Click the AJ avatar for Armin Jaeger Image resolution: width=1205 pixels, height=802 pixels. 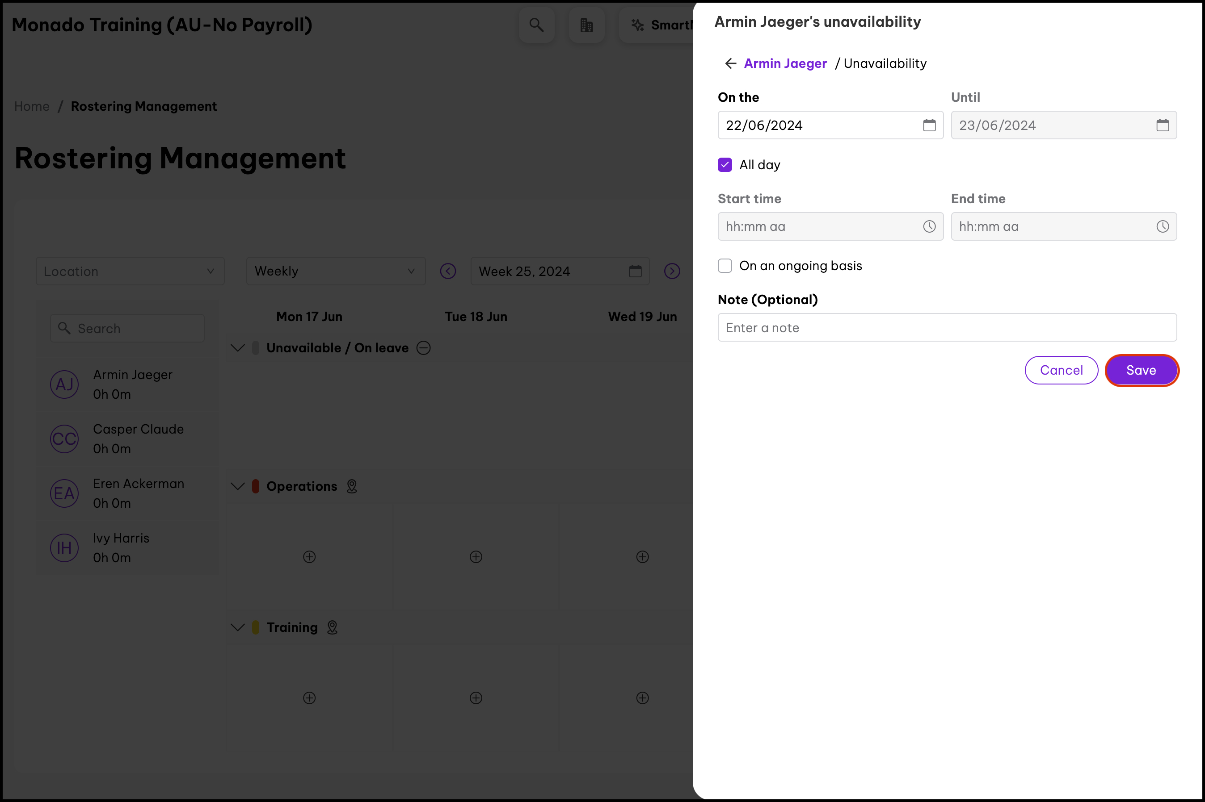coord(64,384)
